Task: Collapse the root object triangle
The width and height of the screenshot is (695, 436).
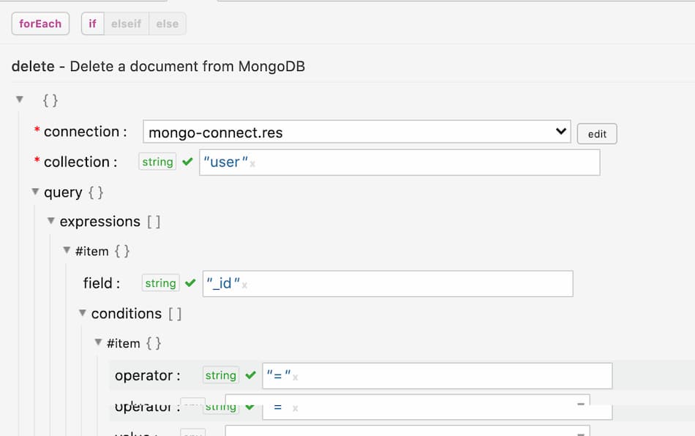Action: point(20,99)
